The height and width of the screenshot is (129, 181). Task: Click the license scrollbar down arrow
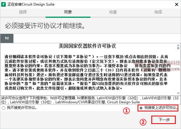coord(178,93)
